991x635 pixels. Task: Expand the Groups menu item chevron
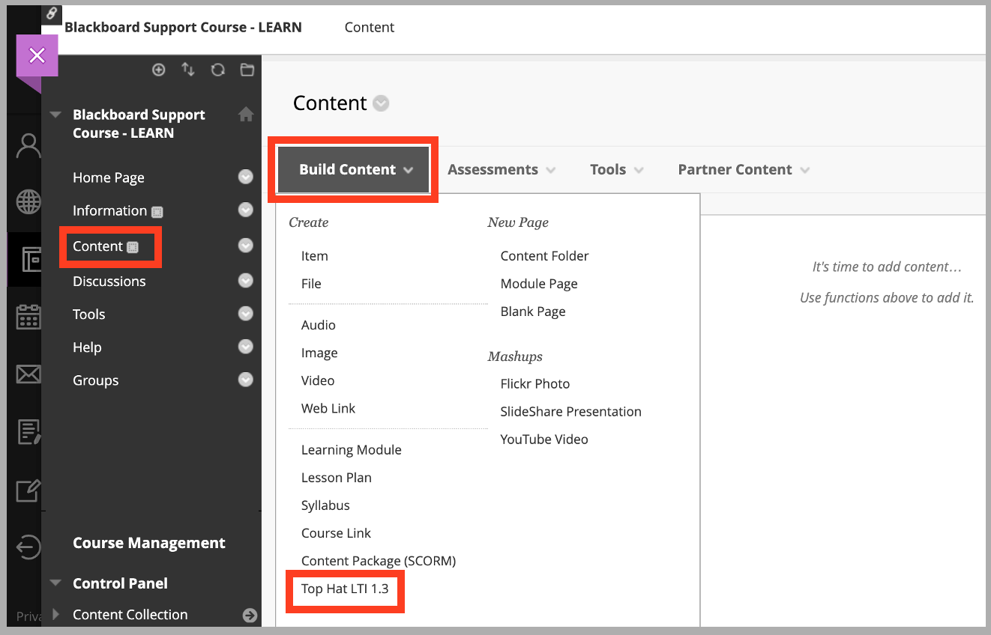pyautogui.click(x=246, y=380)
